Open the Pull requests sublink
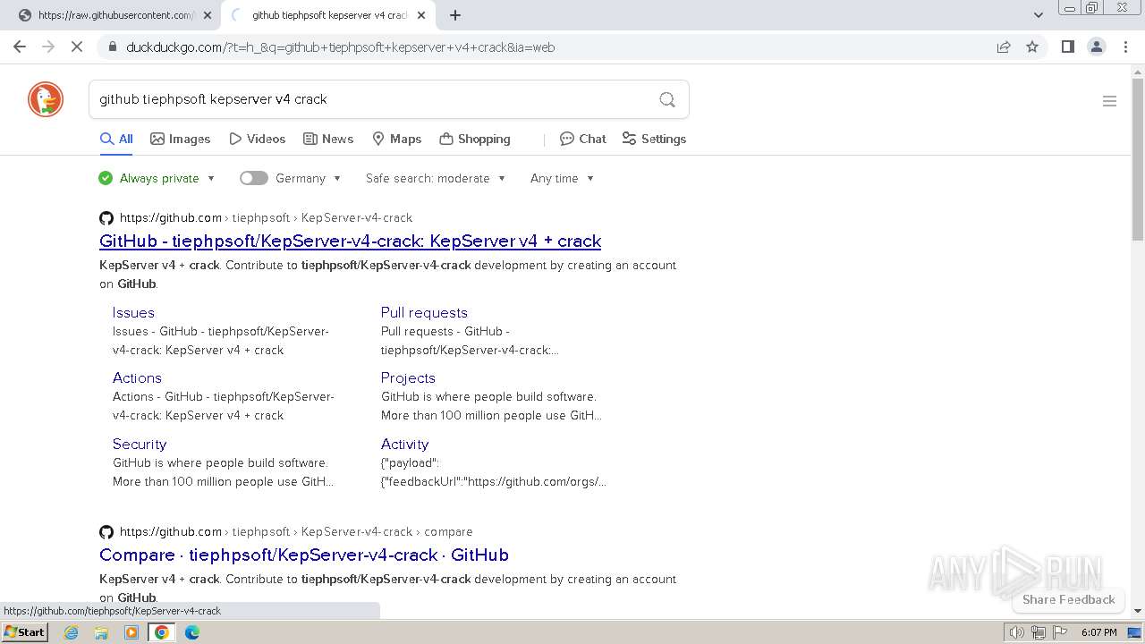 click(424, 312)
